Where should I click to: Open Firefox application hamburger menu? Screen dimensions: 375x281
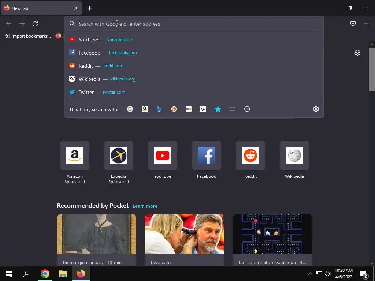[366, 23]
